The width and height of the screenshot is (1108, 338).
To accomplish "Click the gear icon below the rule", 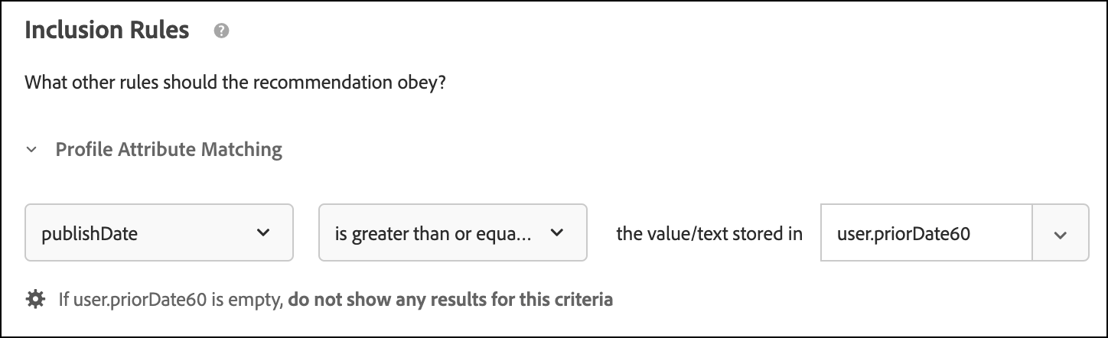I will (35, 299).
